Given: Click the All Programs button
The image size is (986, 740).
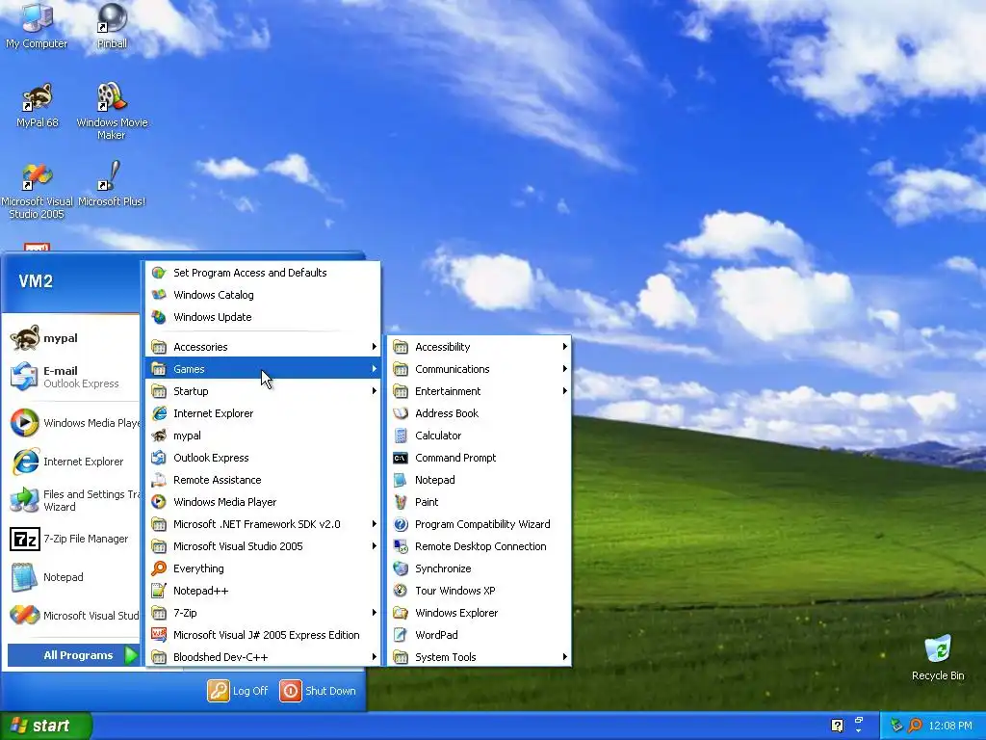Looking at the screenshot, I should click(x=73, y=655).
